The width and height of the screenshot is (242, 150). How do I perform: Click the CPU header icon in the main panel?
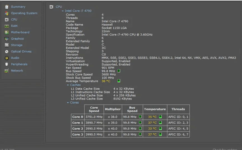[x=51, y=7]
